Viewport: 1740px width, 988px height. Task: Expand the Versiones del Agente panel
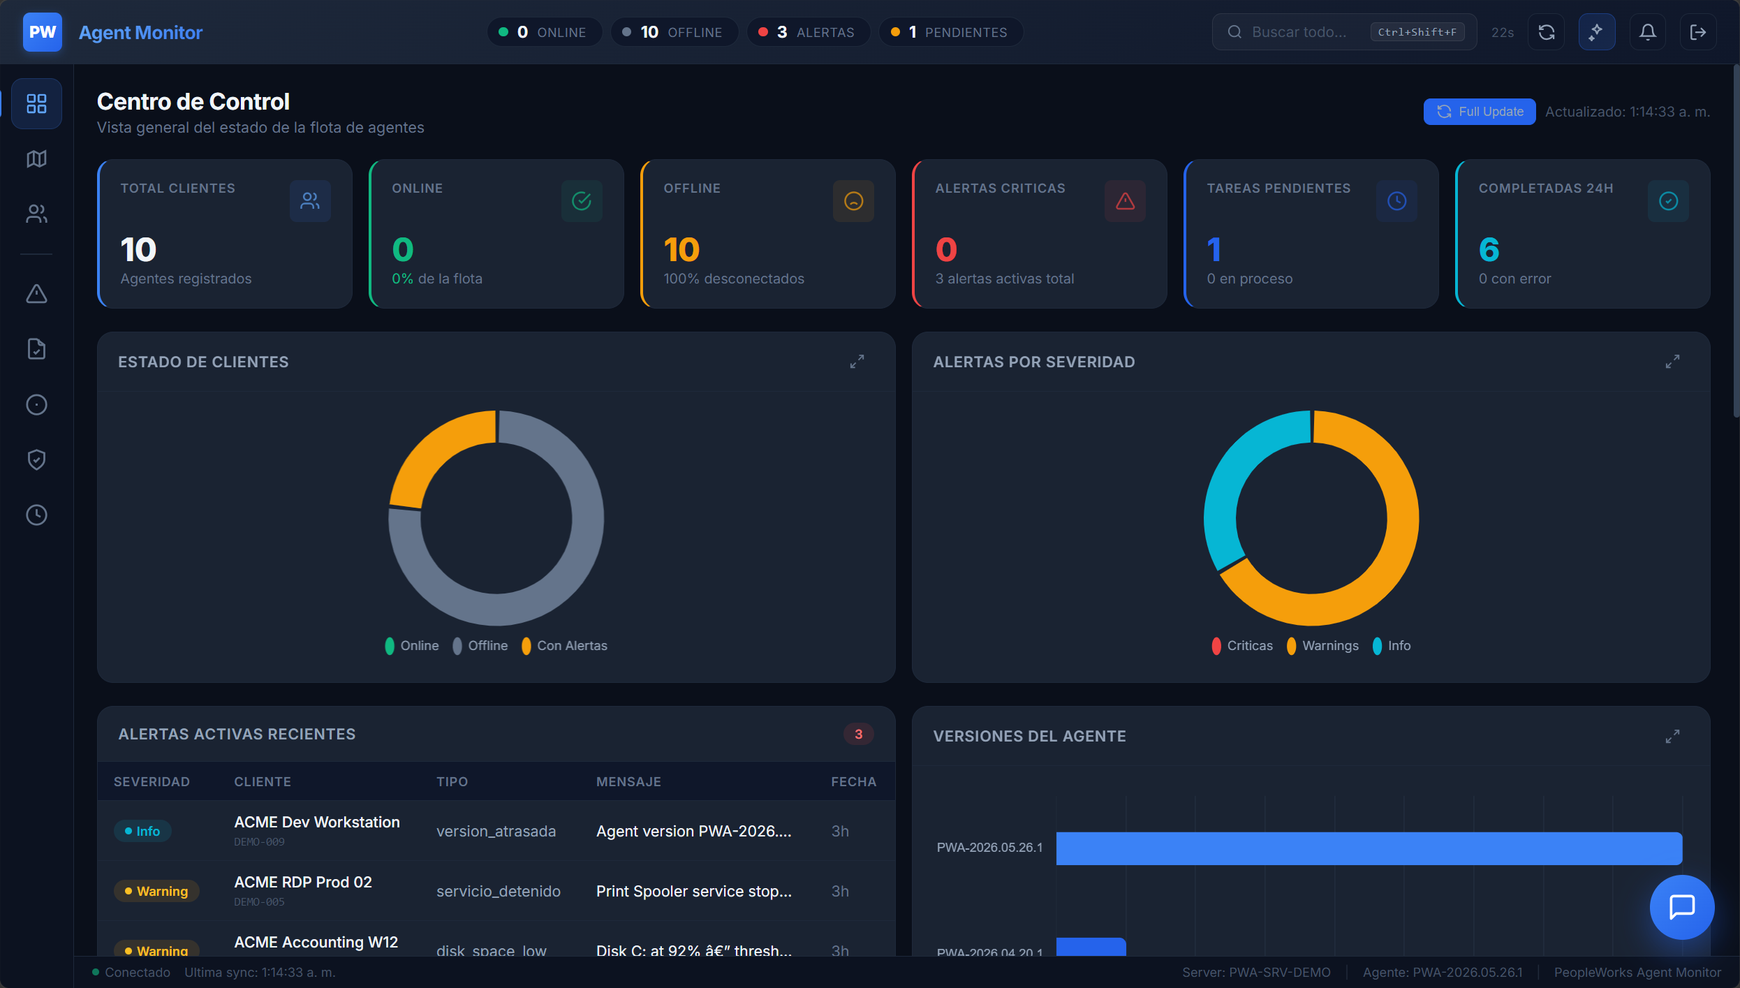[1672, 737]
